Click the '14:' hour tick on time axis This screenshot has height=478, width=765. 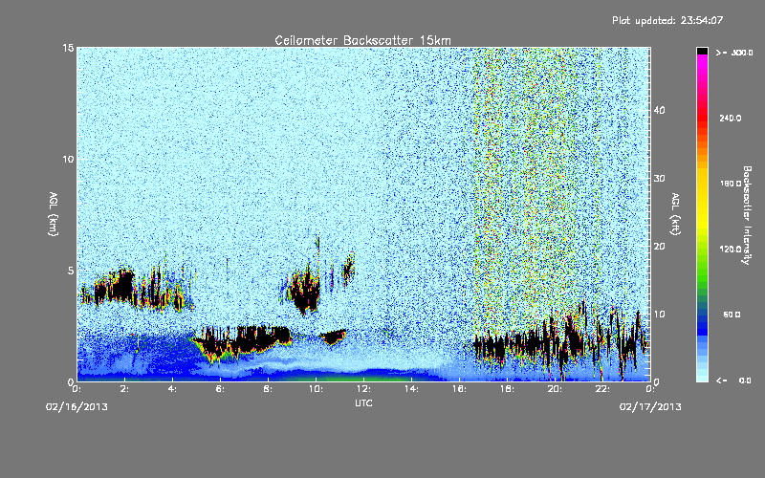[x=411, y=389]
